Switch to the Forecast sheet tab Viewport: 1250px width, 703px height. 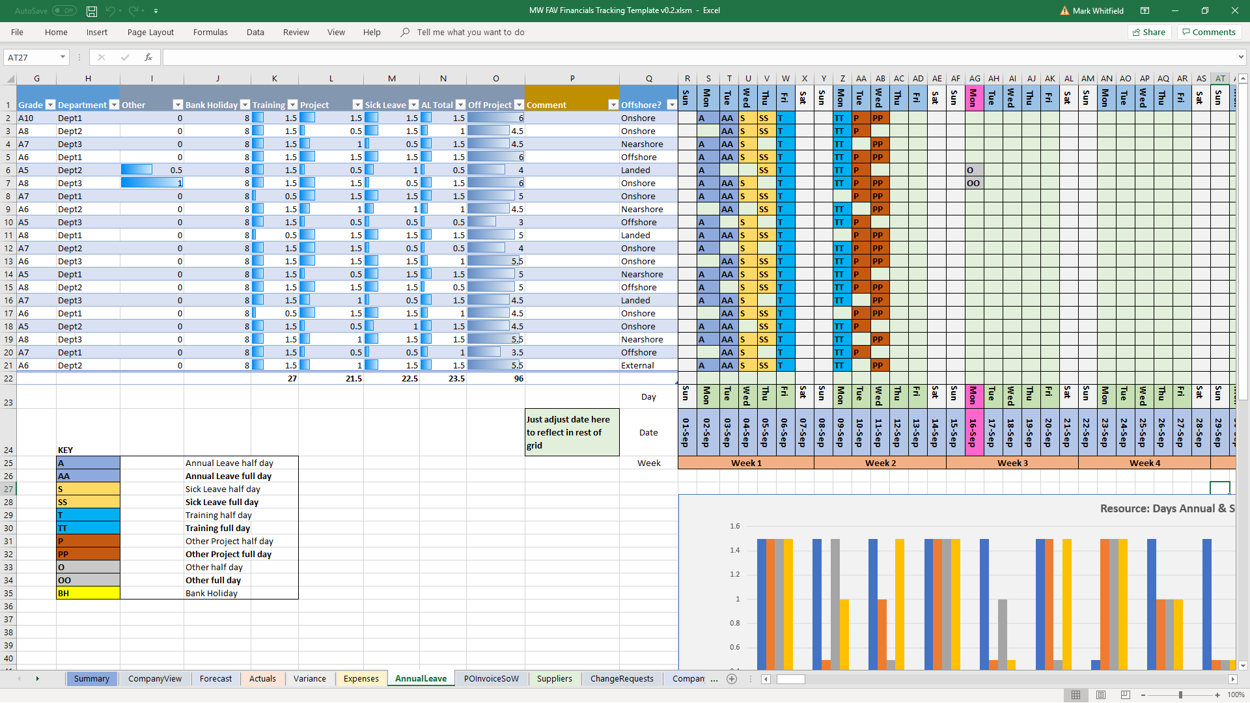coord(215,678)
